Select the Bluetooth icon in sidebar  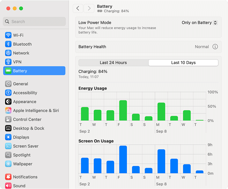8,44
